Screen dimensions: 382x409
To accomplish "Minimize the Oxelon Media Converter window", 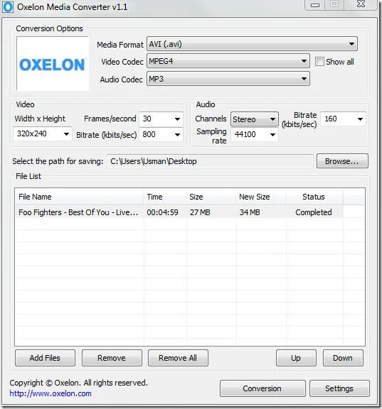I will pos(315,5).
